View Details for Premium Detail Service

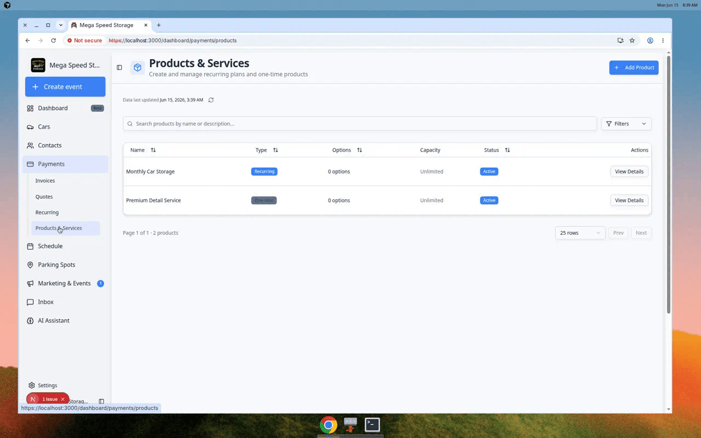(629, 200)
